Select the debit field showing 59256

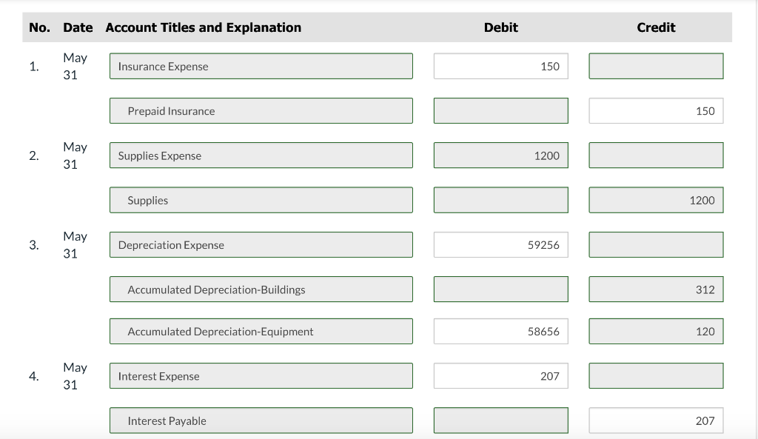point(500,244)
